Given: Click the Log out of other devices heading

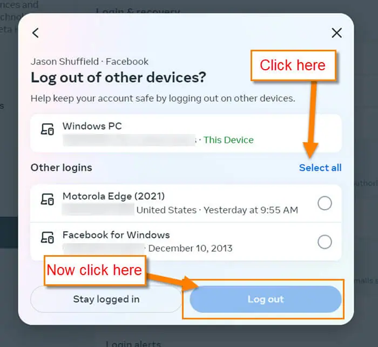Looking at the screenshot, I should 118,78.
